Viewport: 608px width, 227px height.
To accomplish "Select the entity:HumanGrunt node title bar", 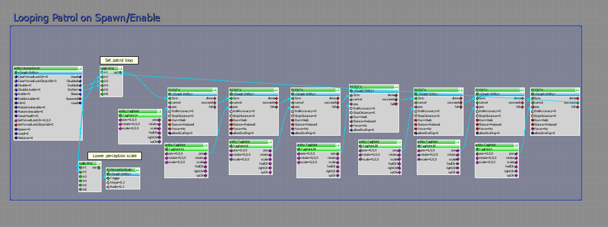I will click(48, 68).
